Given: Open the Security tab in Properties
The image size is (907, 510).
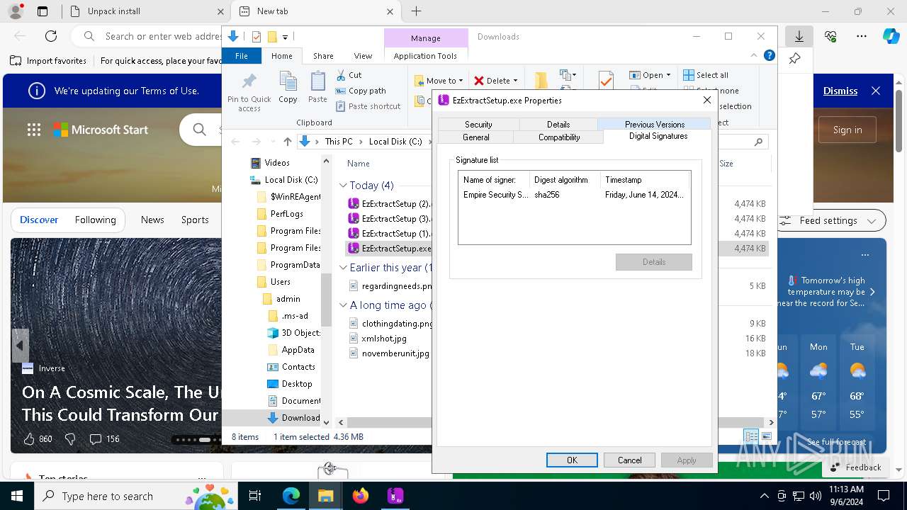Looking at the screenshot, I should (478, 124).
